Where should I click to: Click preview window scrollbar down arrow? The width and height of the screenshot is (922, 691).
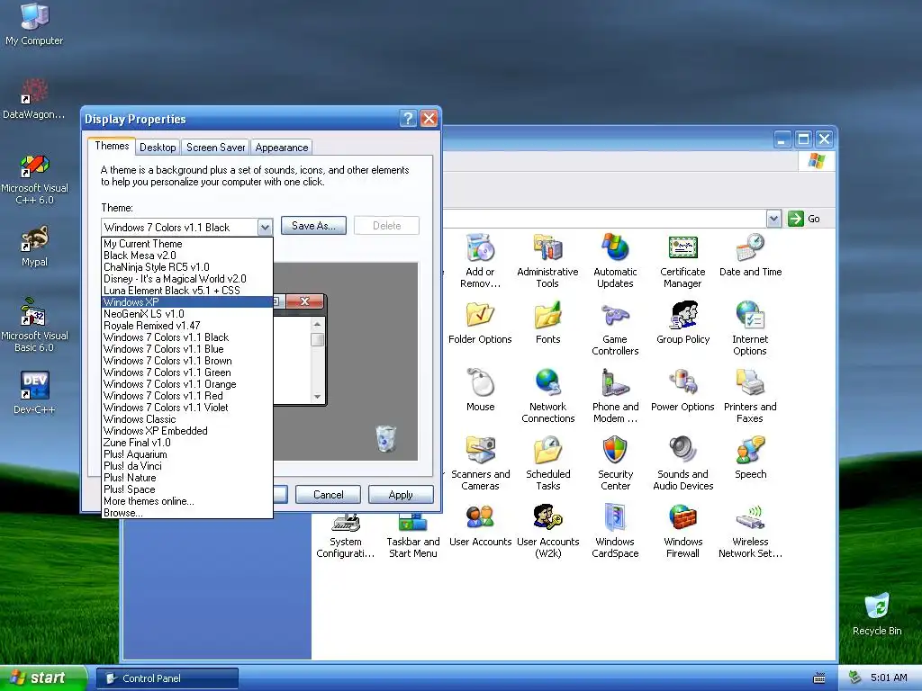(x=318, y=397)
